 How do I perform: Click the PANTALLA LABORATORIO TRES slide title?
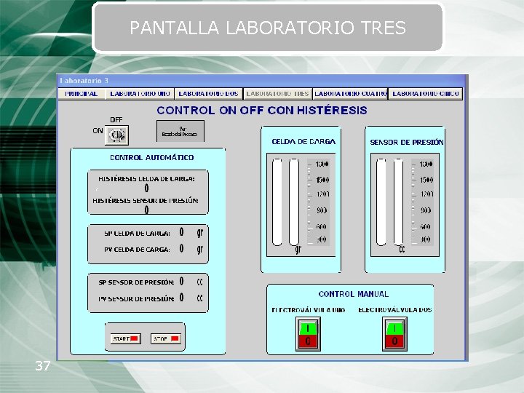pyautogui.click(x=268, y=28)
